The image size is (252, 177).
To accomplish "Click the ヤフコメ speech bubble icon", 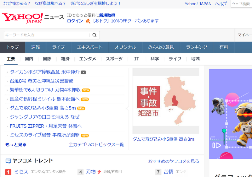I will click(8, 161).
